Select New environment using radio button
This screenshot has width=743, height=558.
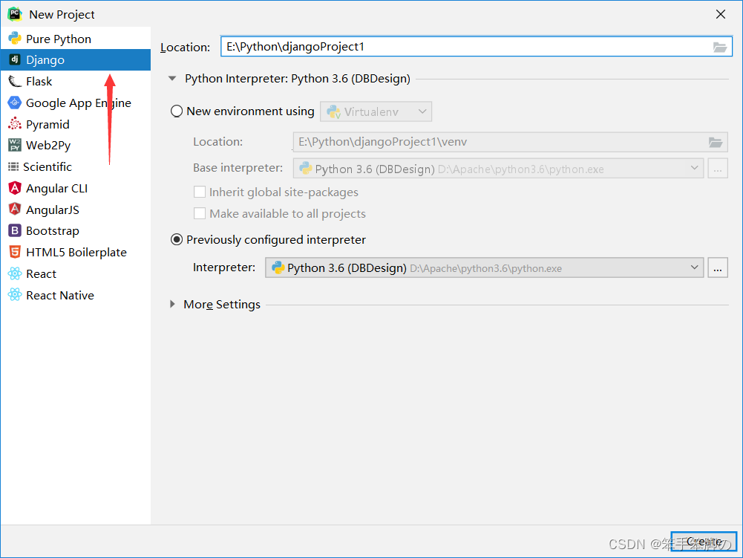pos(176,111)
